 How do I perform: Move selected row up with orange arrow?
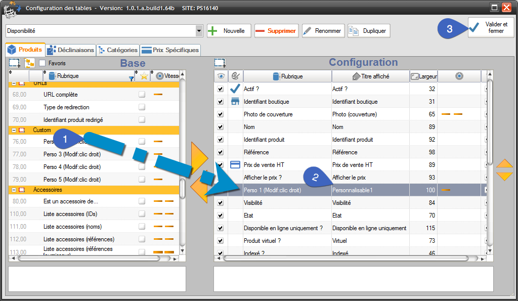(504, 163)
